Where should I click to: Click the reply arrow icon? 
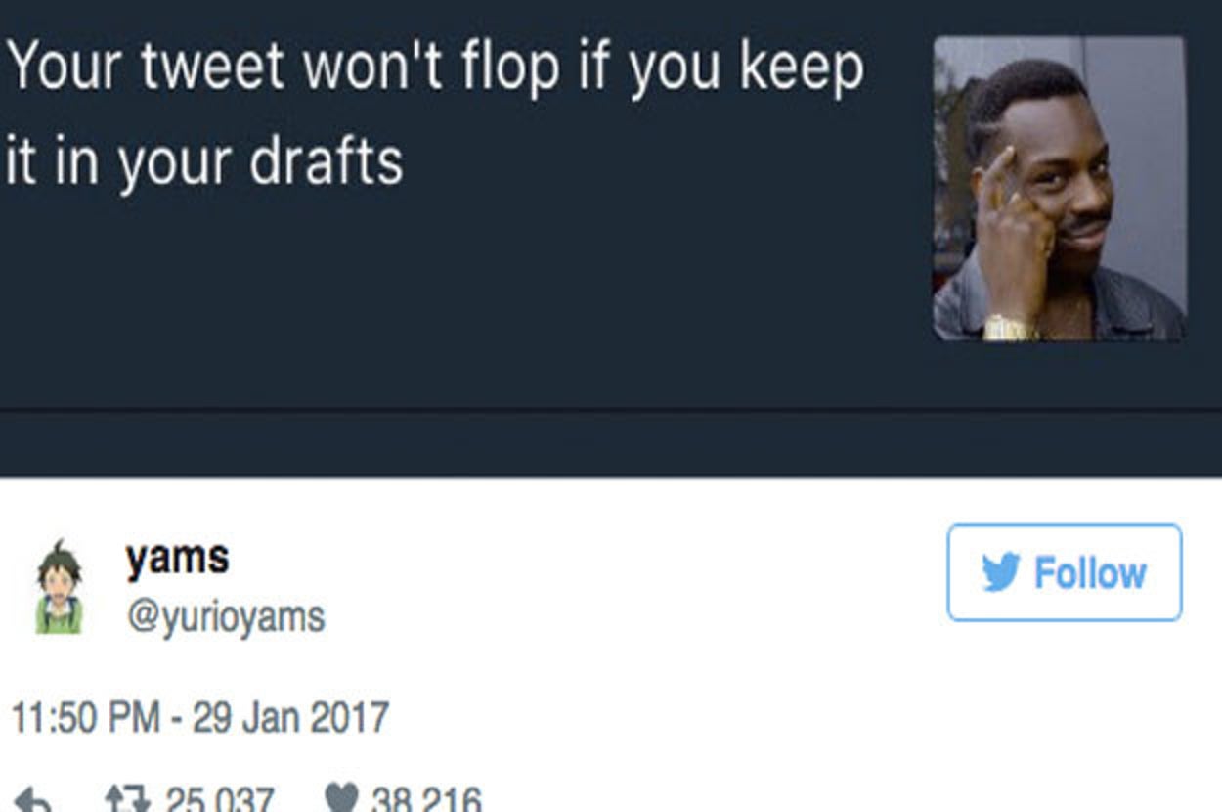point(32,802)
